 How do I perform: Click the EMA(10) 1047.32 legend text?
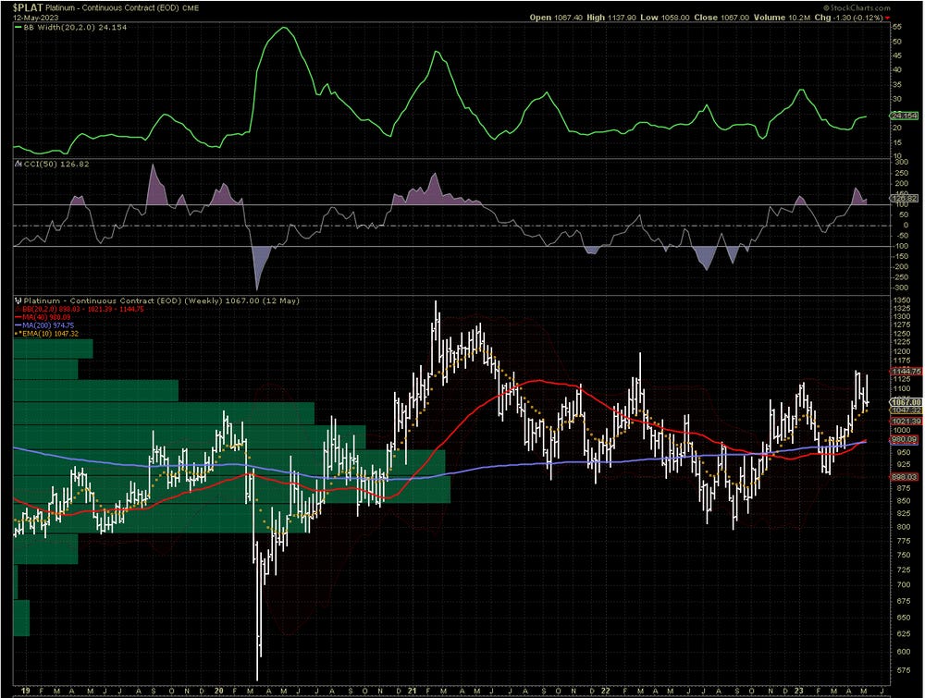[50, 334]
